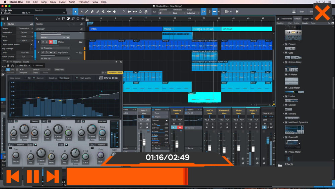335x189 pixels.
Task: Select the Eraser tool
Action: (x=92, y=12)
